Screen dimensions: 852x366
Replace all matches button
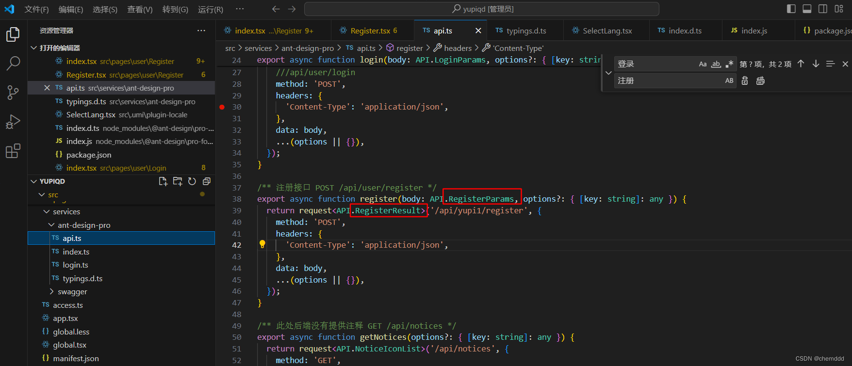pos(760,80)
